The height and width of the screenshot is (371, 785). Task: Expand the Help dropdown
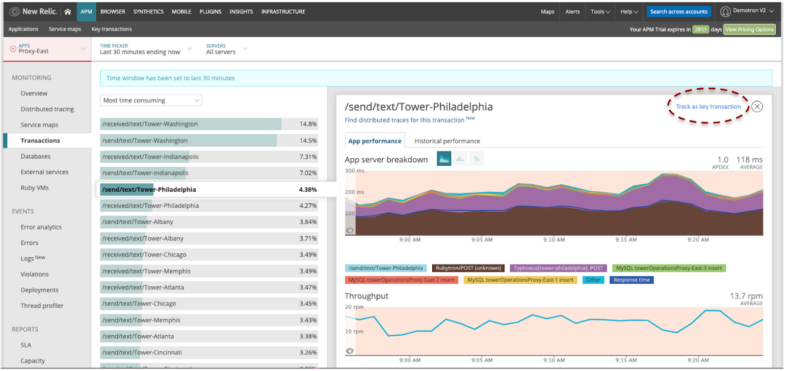(629, 12)
